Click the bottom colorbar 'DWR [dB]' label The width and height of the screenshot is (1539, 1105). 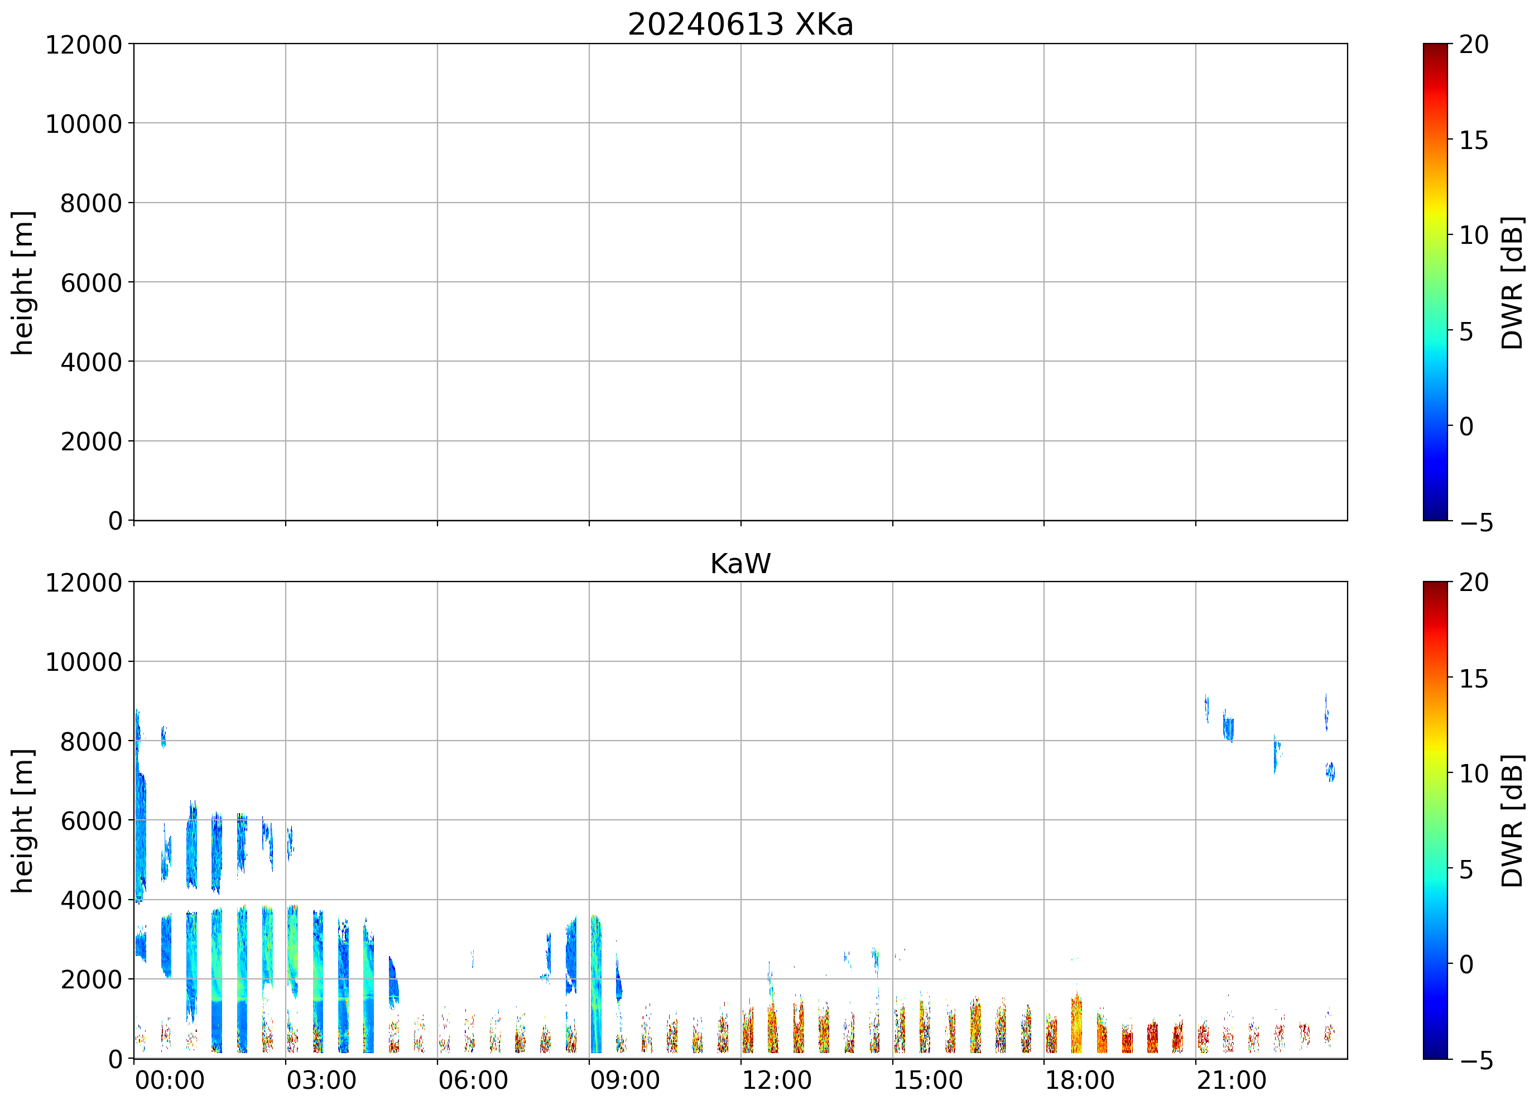pos(1513,821)
